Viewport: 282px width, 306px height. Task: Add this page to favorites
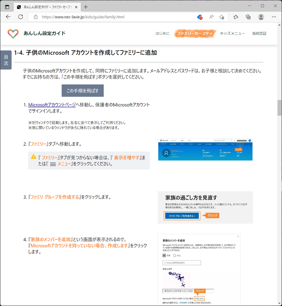(222, 17)
